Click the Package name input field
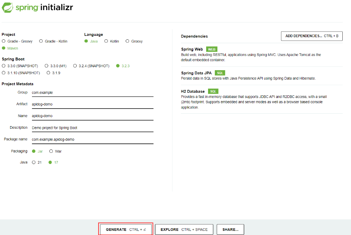The width and height of the screenshot is (351, 235). (x=93, y=139)
